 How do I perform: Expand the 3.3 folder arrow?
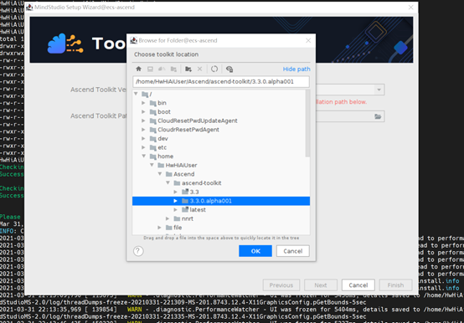tap(176, 192)
